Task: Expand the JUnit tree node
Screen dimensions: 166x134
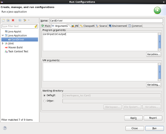Action: point(3,43)
